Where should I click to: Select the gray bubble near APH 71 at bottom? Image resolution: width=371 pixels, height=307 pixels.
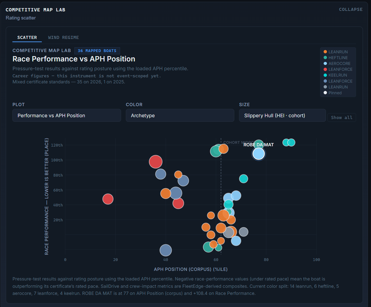(x=244, y=232)
